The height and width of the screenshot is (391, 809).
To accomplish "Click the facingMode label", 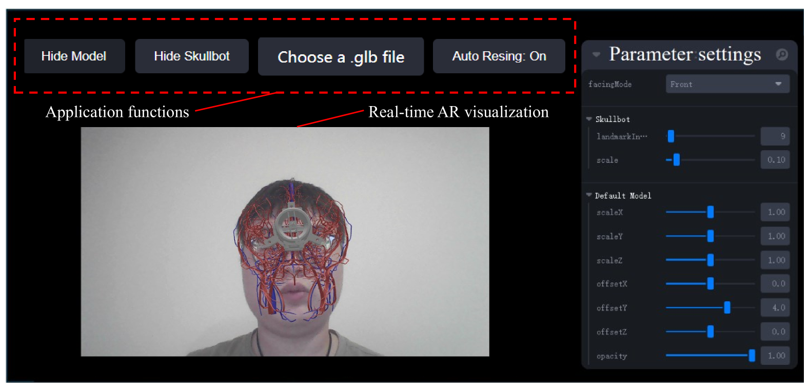I will [610, 84].
